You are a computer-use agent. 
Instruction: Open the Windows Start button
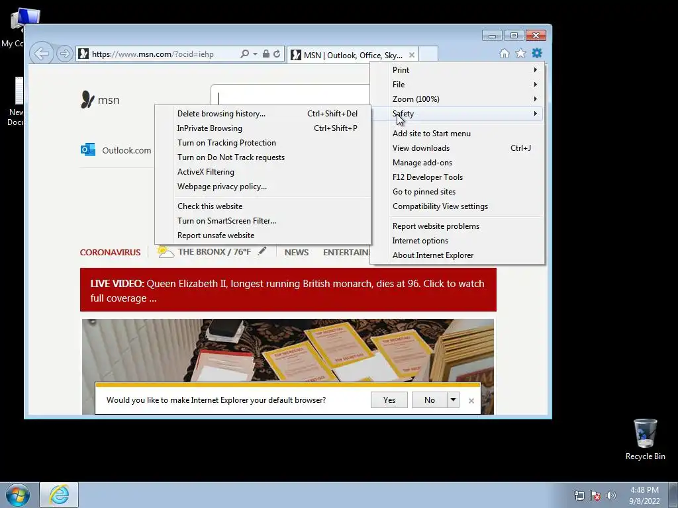[x=18, y=495]
